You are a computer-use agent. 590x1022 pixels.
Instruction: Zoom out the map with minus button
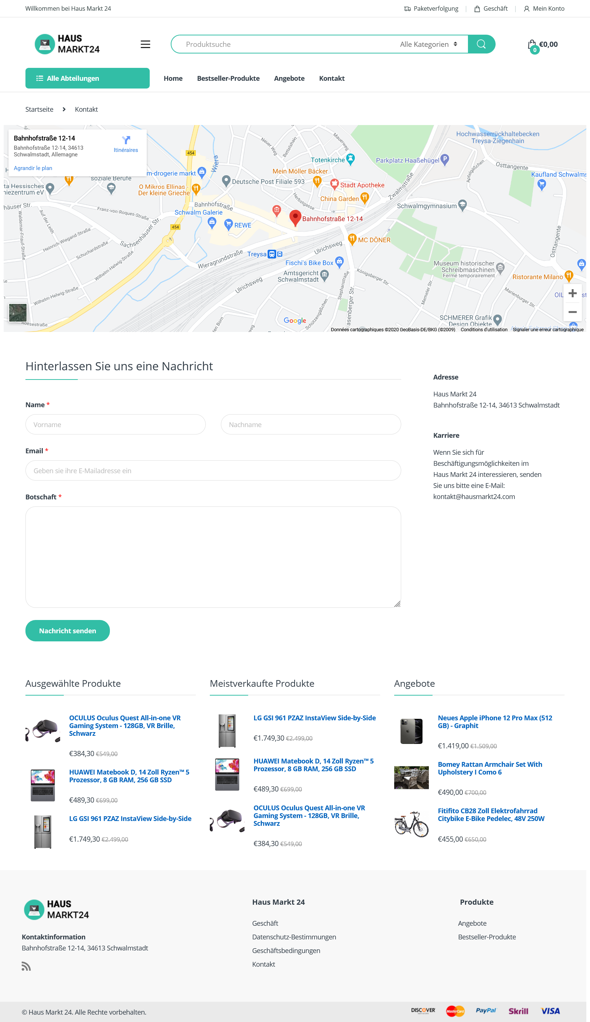pos(572,312)
